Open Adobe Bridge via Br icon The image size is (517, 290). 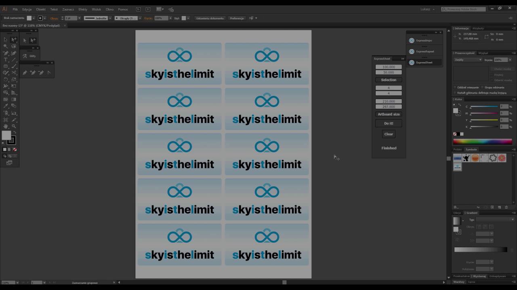tap(139, 9)
